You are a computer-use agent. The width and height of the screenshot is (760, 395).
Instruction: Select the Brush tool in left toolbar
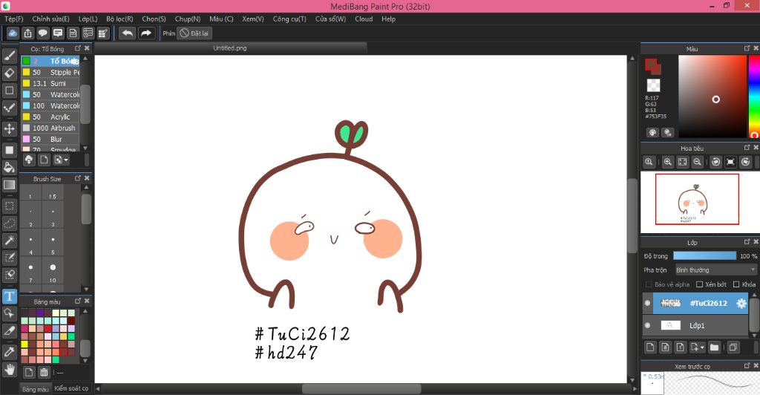click(9, 56)
